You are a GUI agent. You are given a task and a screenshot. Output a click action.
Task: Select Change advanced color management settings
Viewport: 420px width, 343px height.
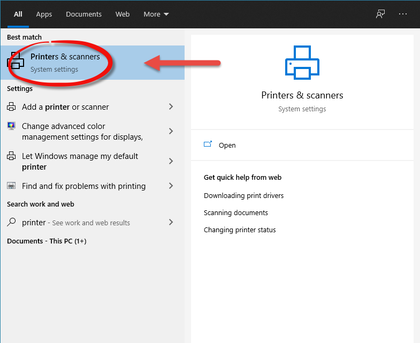93,131
